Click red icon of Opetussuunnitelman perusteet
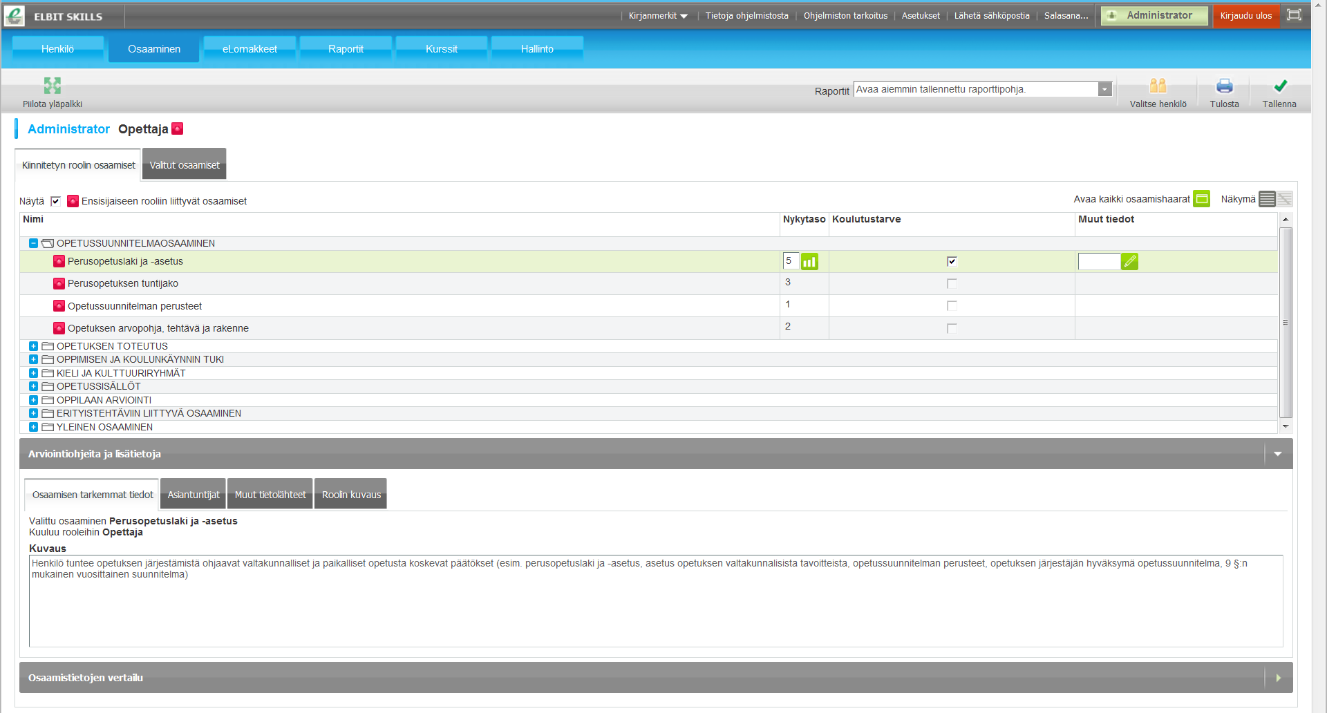Viewport: 1327px width, 713px height. coord(59,306)
